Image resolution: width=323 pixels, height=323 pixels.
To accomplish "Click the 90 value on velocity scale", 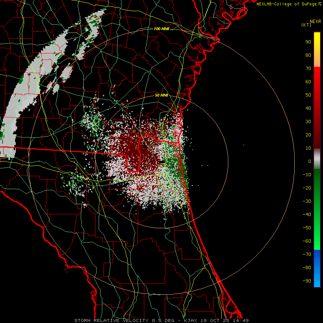I will point(308,42).
